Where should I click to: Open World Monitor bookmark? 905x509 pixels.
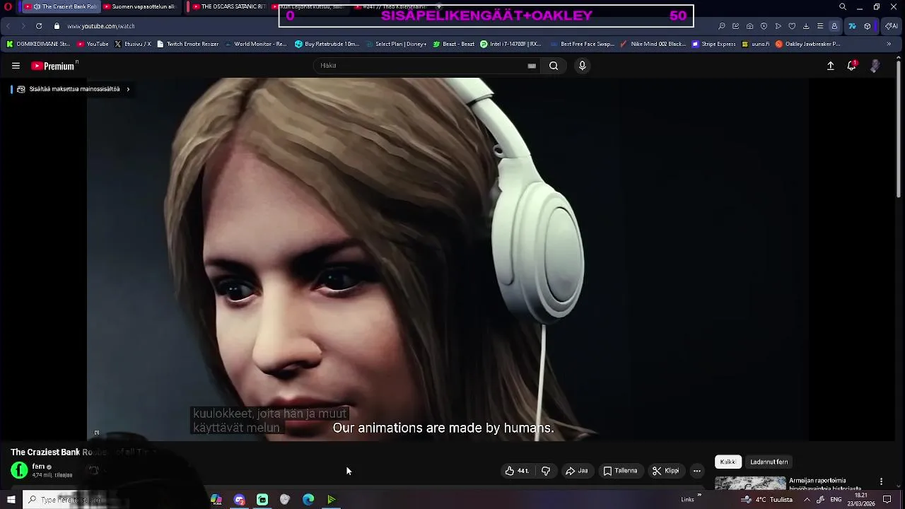(255, 44)
